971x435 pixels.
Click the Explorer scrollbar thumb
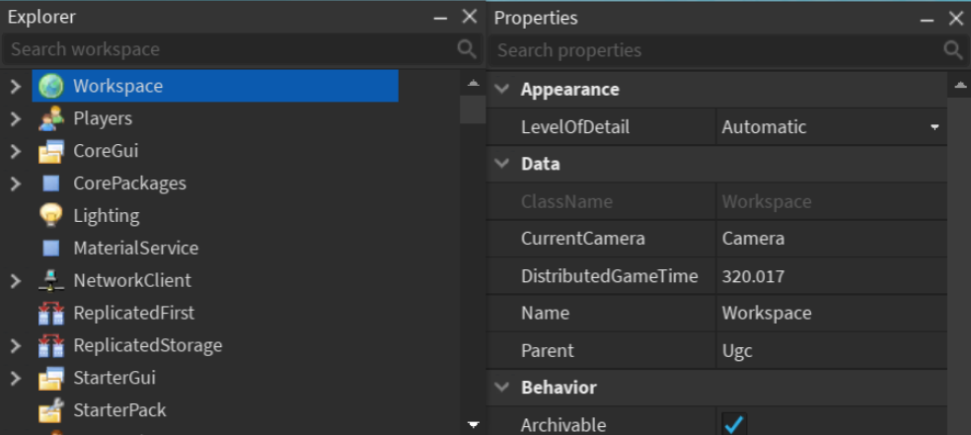pos(473,109)
